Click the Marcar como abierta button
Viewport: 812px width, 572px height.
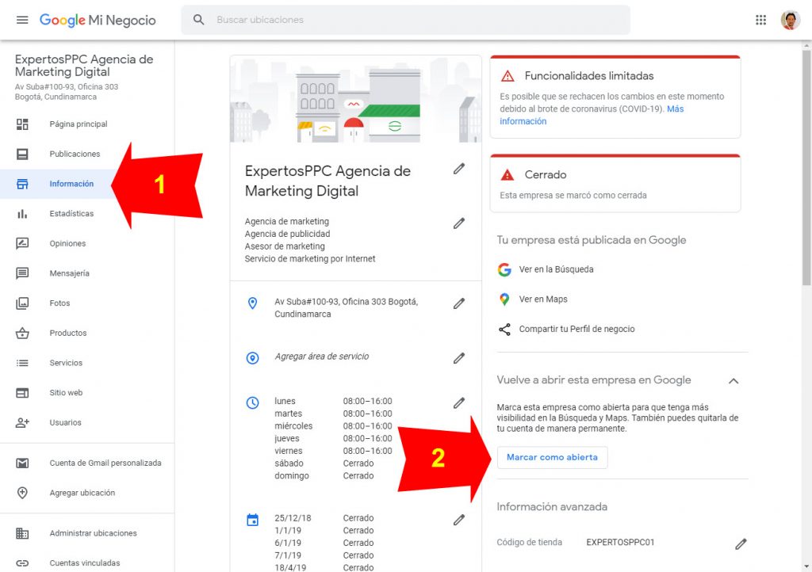[x=552, y=457]
